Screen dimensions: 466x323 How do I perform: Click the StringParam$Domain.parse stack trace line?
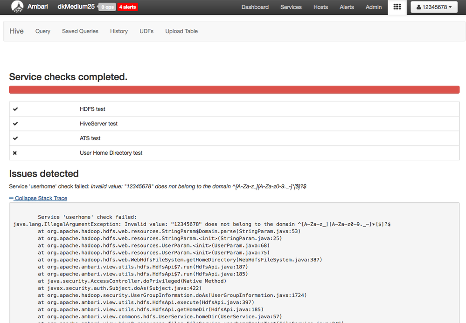click(x=169, y=231)
